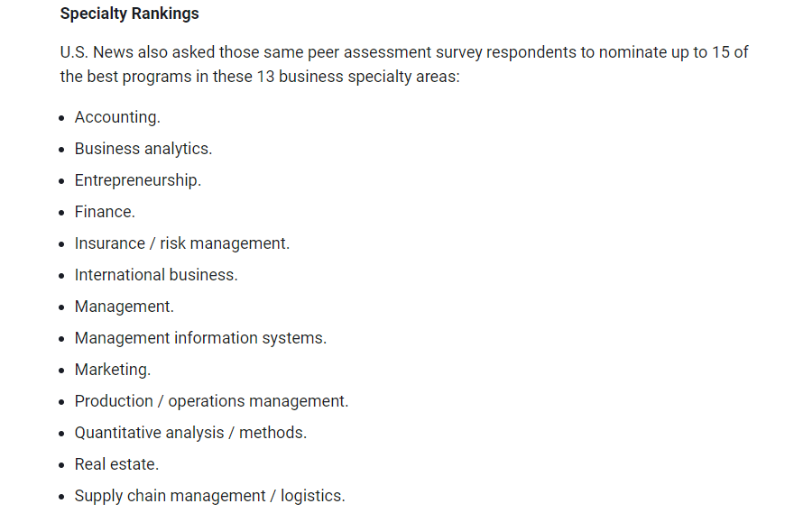Click the Real estate list item
This screenshot has width=785, height=513.
(116, 464)
